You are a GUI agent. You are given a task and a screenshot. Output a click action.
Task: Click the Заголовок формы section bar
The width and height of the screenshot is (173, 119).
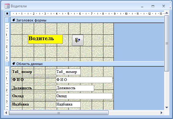(x=87, y=21)
